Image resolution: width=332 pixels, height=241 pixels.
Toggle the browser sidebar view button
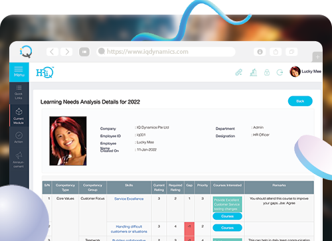84,52
